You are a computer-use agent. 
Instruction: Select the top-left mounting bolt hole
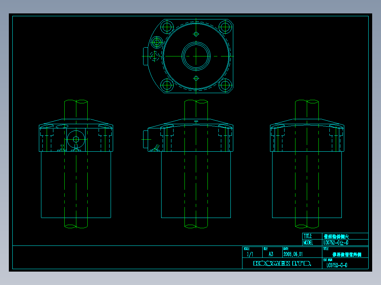click(167, 27)
